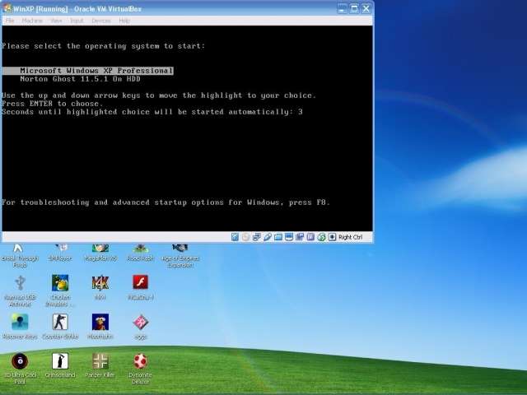Launch the Crimsonland desktop icon
The image size is (527, 395).
coord(60,361)
